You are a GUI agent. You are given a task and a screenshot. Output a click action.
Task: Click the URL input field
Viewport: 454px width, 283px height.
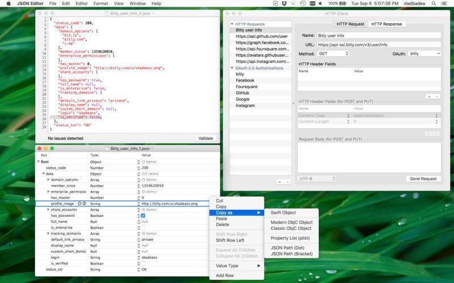[379, 45]
